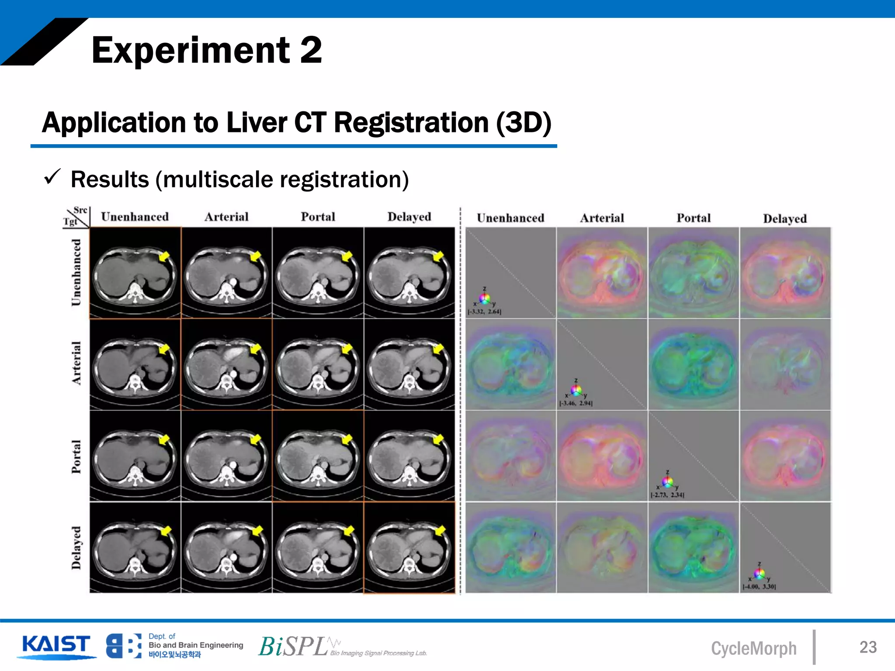Click the CycleMorph footer text
Screen dimensions: 895x671
[x=753, y=648]
